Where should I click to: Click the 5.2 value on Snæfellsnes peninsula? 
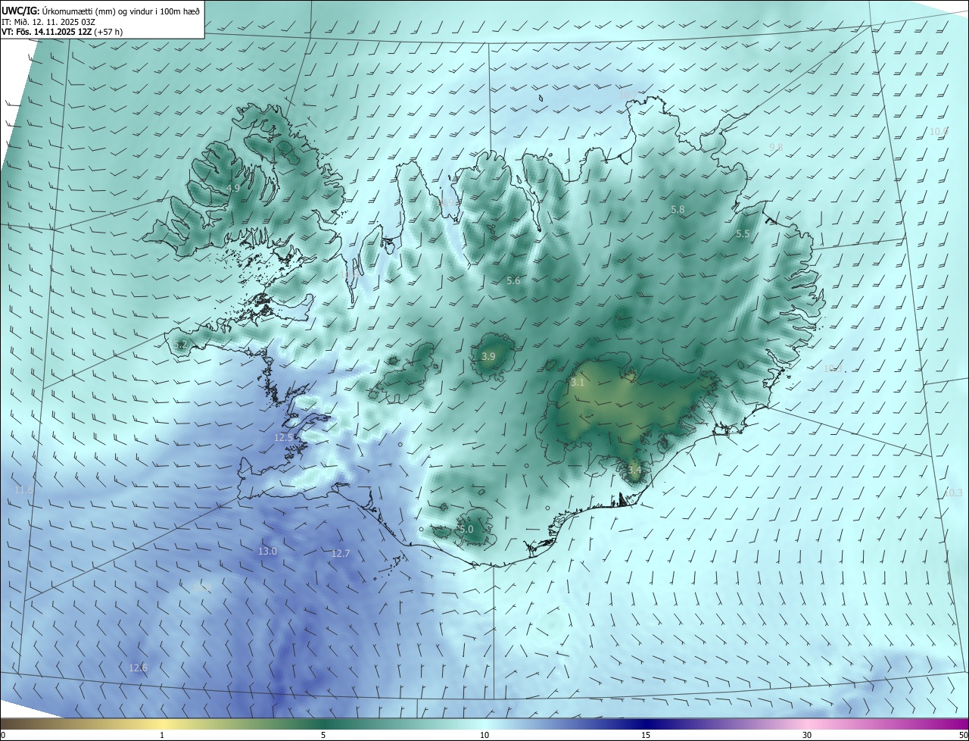pos(180,345)
